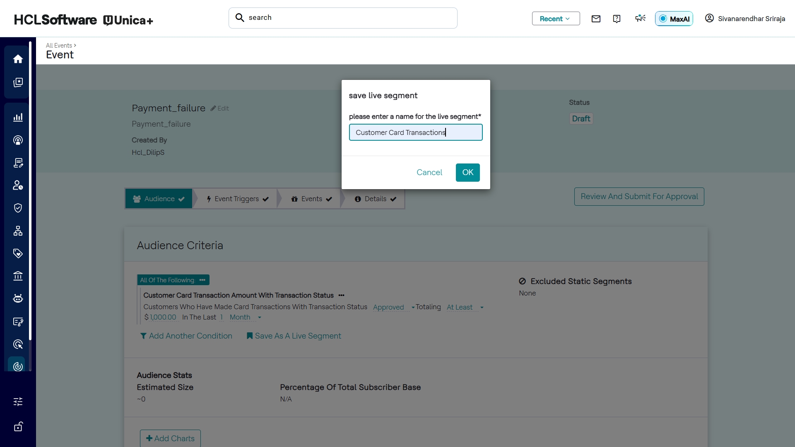Viewport: 795px width, 447px height.
Task: Open the mail envelope icon in header
Action: [596, 19]
